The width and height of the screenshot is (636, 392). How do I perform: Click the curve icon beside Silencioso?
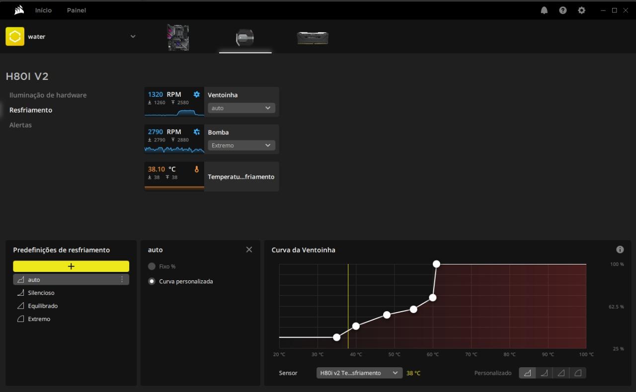pyautogui.click(x=21, y=293)
